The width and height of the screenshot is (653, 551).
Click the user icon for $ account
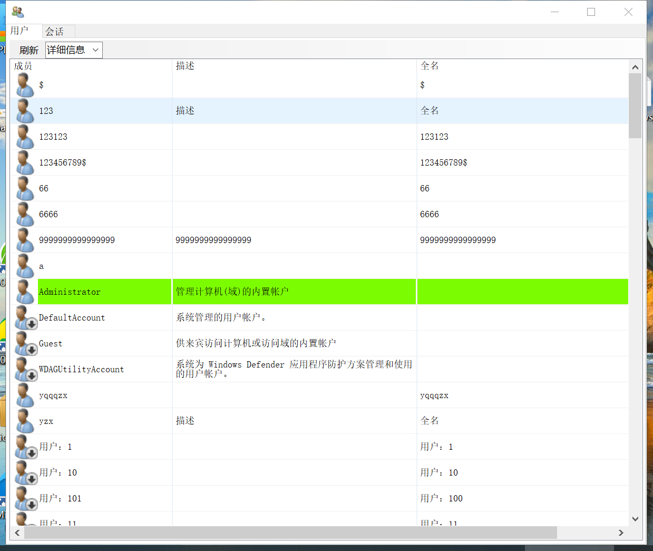point(24,85)
